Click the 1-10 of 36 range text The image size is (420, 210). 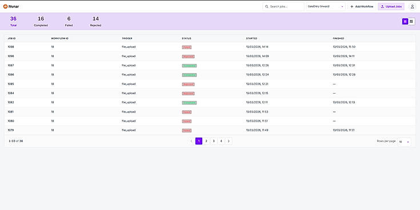16,141
